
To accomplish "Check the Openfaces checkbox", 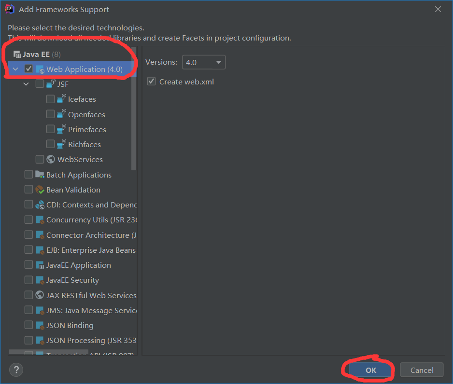I will click(x=50, y=114).
